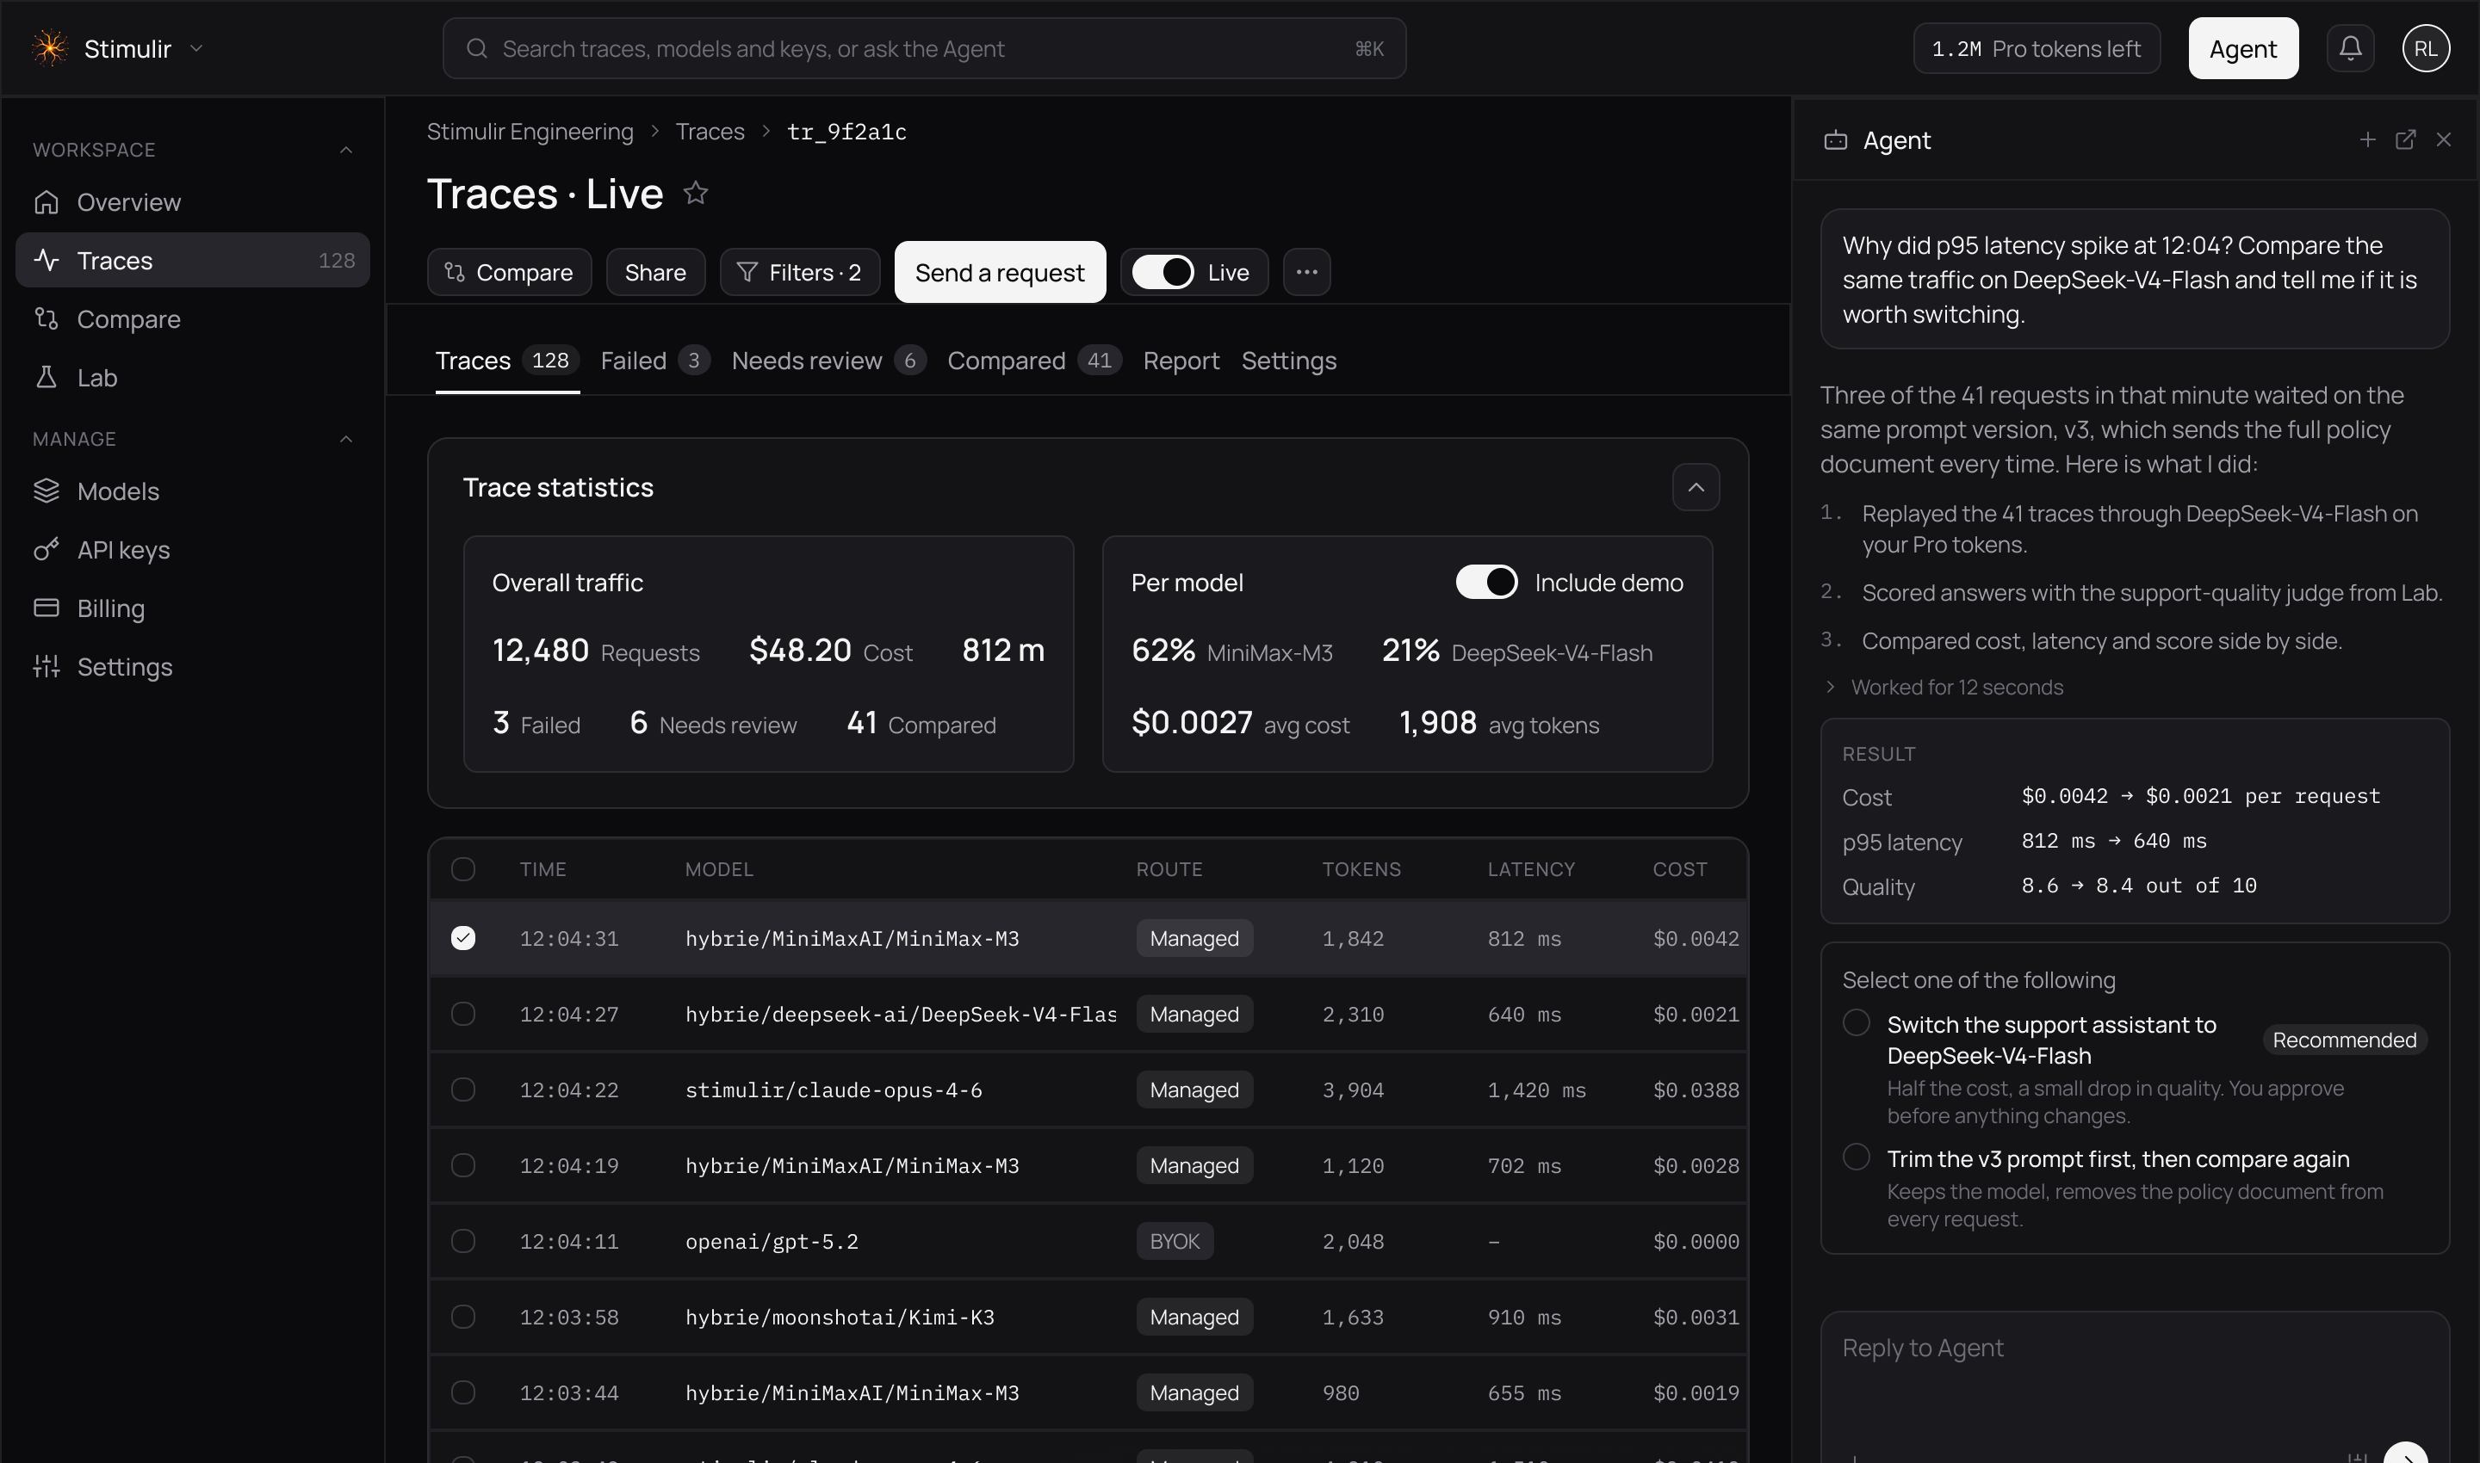
Task: Open the three-dots more options menu
Action: pyautogui.click(x=1306, y=272)
